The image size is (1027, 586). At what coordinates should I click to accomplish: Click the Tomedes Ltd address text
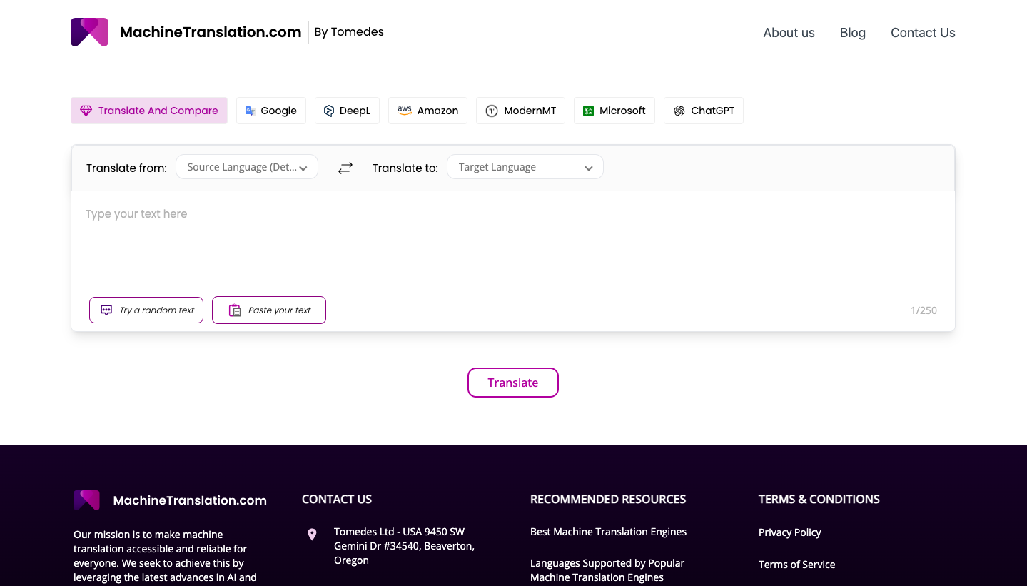coord(404,546)
